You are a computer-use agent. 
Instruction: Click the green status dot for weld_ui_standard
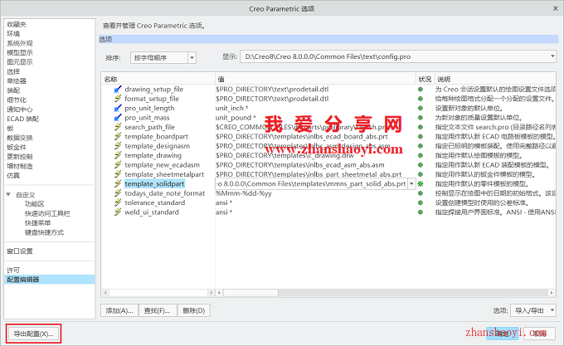pos(421,212)
